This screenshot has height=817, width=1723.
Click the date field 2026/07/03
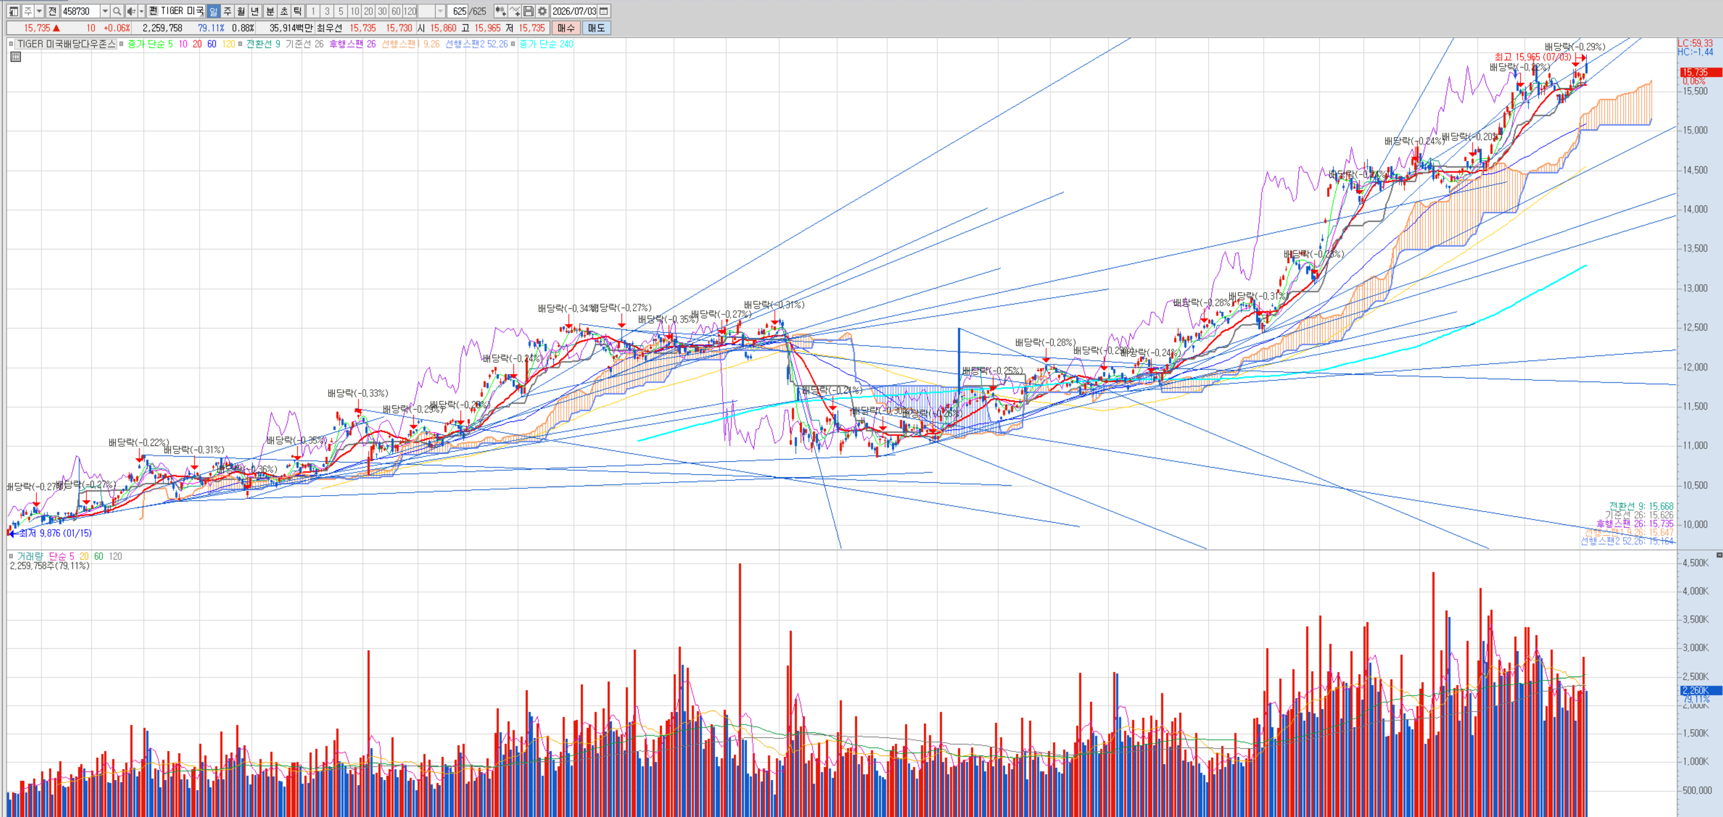[x=574, y=12]
